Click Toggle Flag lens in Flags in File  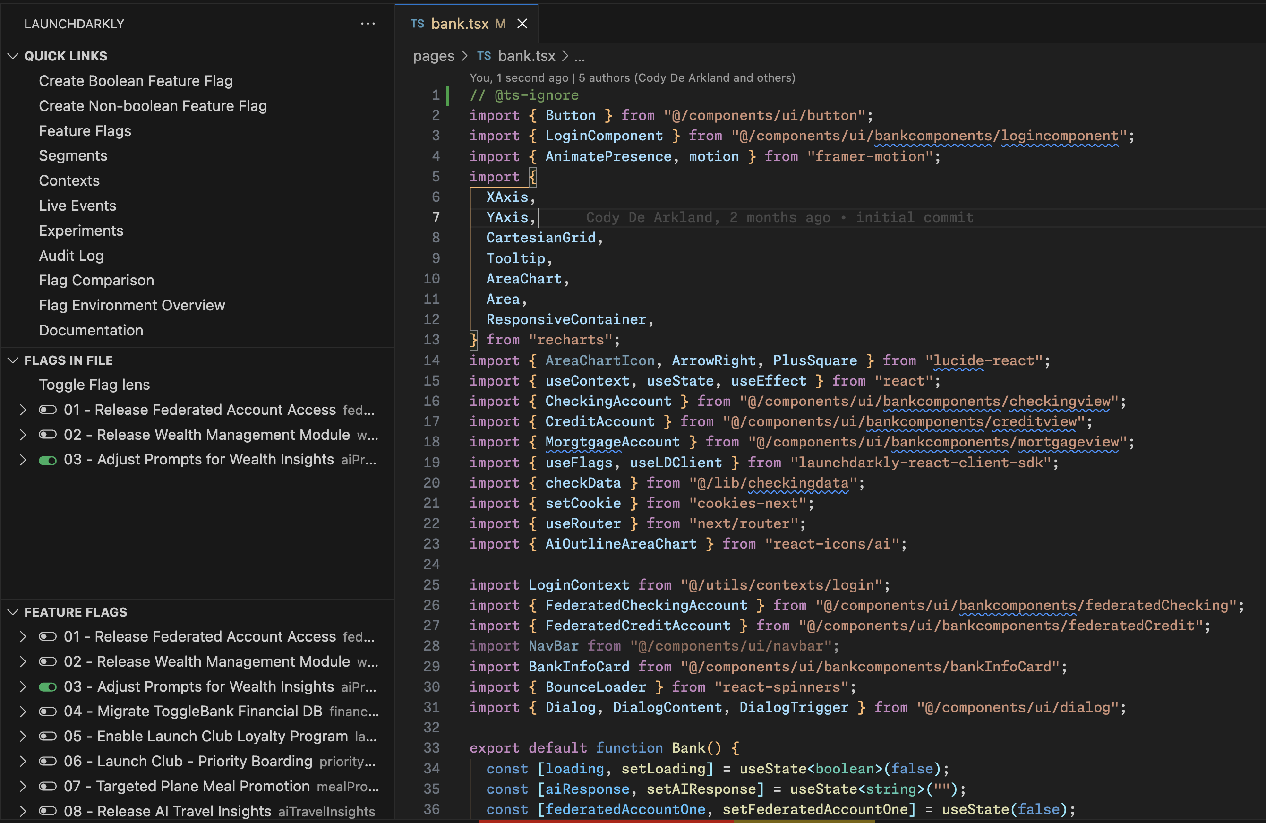pos(94,385)
